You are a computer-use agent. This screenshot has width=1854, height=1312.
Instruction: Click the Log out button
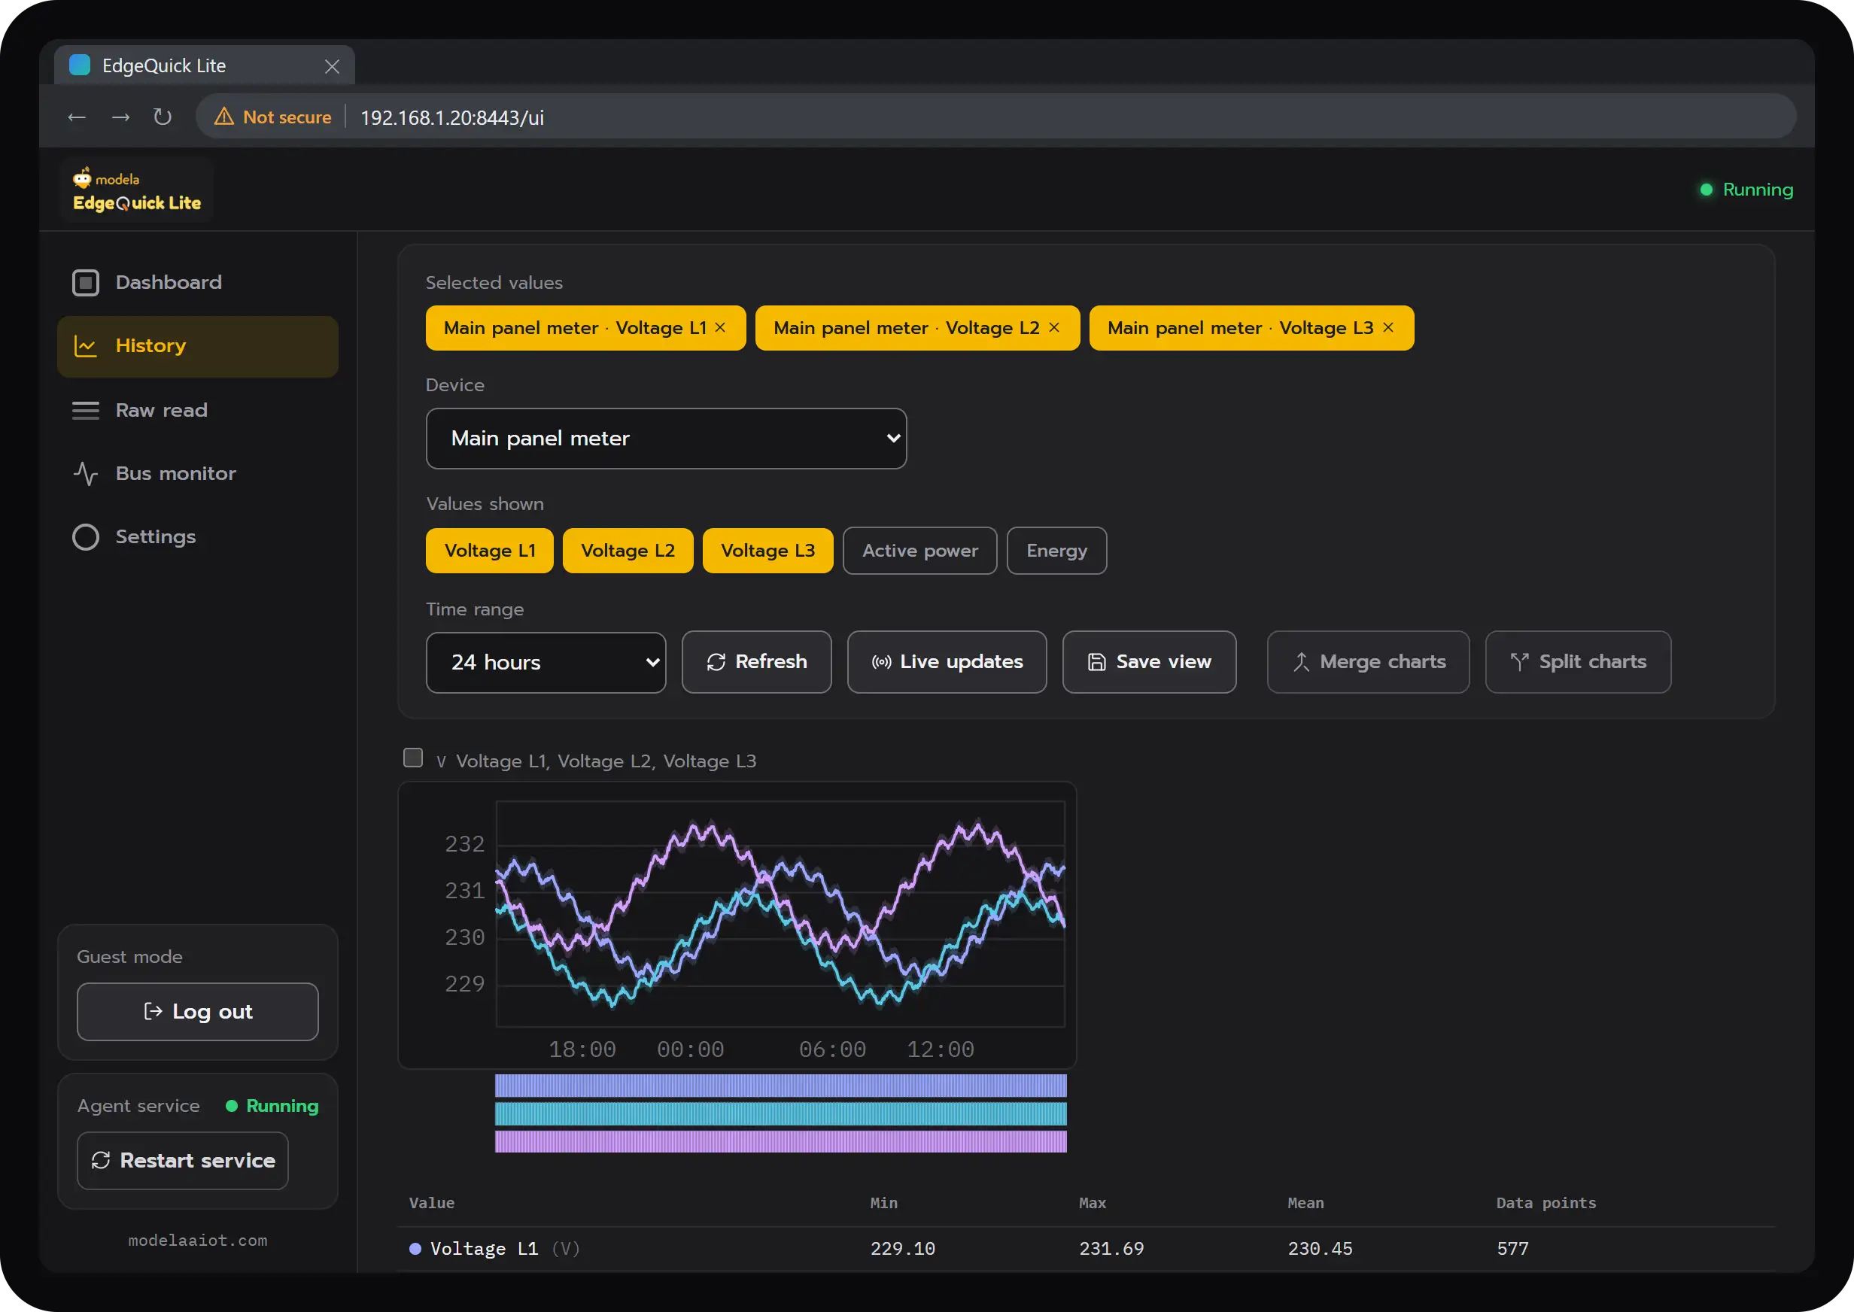point(198,1013)
